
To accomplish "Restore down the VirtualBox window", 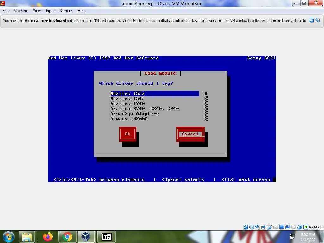I will [x=304, y=3].
